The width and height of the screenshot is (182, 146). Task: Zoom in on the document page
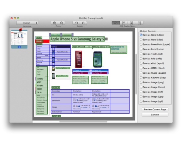coord(55,23)
